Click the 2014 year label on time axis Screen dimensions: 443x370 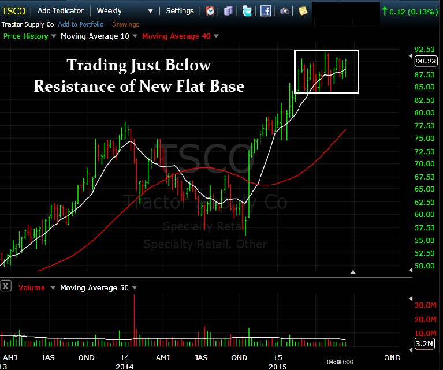125,367
